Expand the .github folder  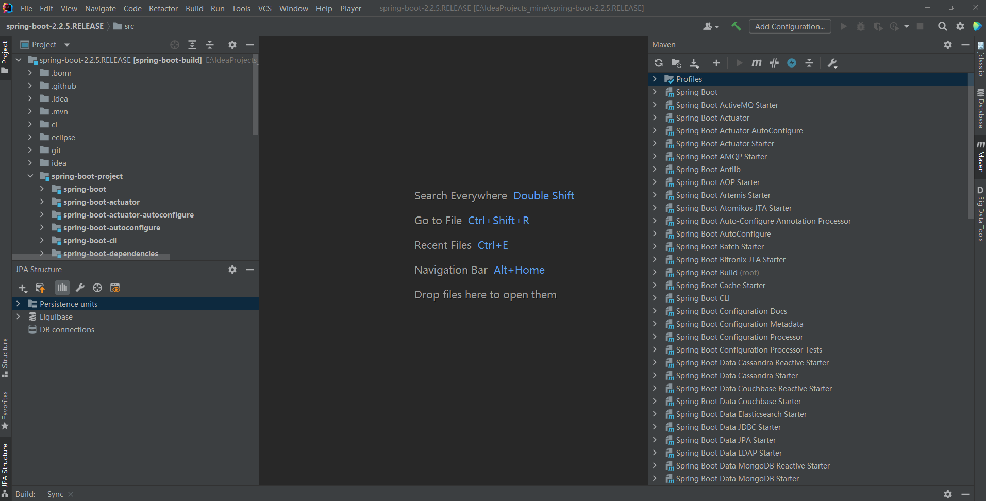tap(30, 86)
